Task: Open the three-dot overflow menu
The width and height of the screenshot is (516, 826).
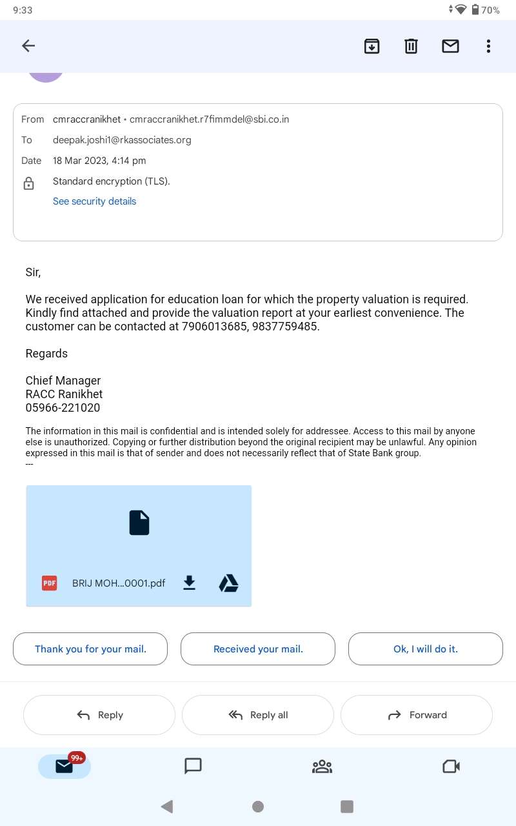Action: [488, 46]
